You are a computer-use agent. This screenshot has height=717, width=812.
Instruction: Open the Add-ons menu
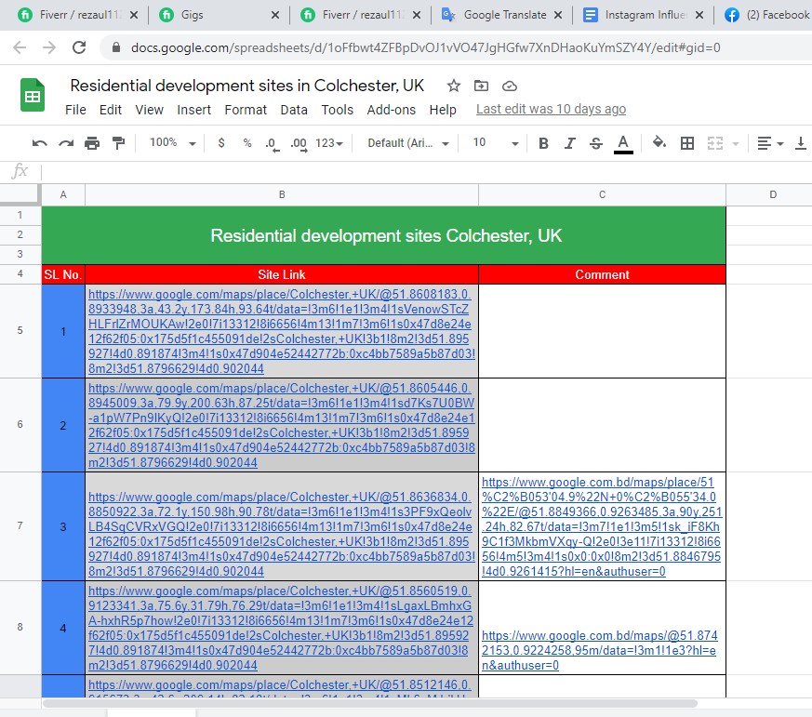click(x=392, y=110)
